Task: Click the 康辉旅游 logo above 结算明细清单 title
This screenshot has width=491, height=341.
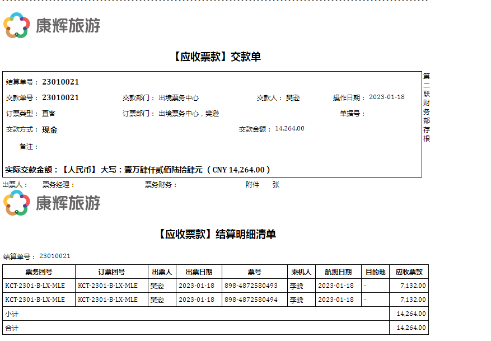Action: [52, 202]
